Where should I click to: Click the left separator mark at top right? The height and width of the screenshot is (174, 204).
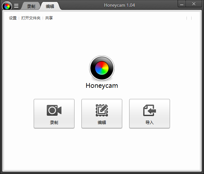point(186,18)
